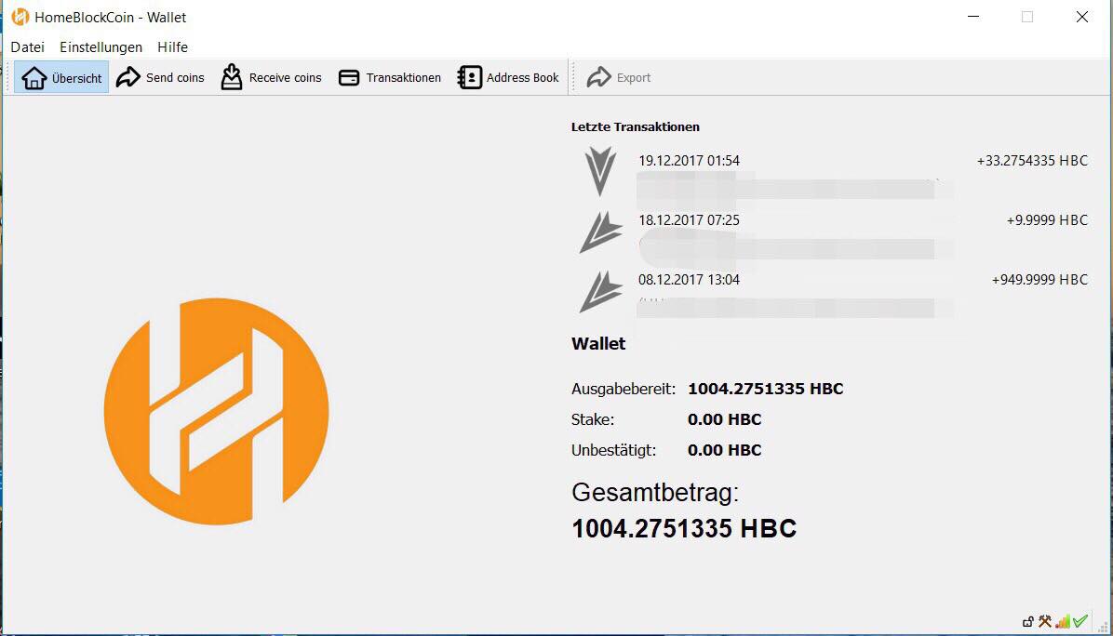1113x636 pixels.
Task: Click the Stake value 0.00 HBC
Action: tap(724, 419)
